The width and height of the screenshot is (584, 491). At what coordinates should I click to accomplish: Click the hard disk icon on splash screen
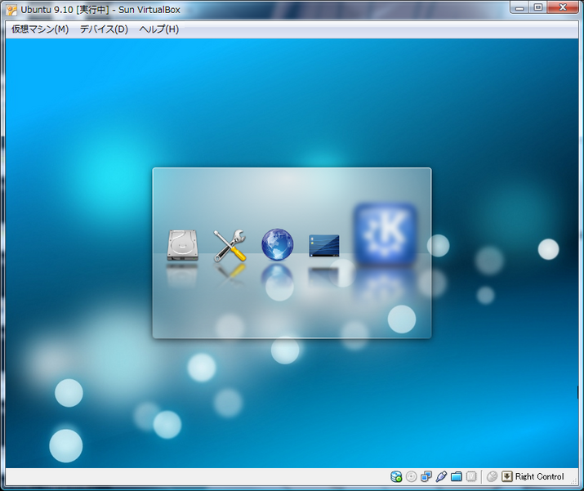[x=182, y=245]
